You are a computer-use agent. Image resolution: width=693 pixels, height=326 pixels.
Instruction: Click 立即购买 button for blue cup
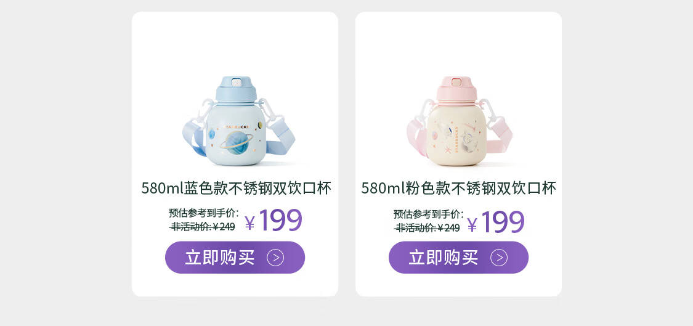coord(235,258)
